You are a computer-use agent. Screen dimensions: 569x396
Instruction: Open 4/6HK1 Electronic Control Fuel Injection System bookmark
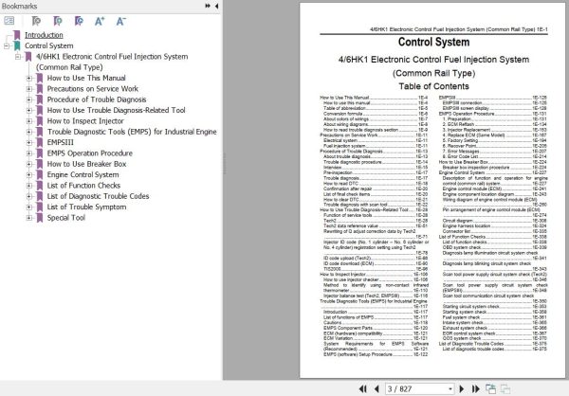(x=112, y=62)
